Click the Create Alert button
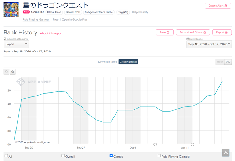235x161 pixels. pyautogui.click(x=218, y=6)
